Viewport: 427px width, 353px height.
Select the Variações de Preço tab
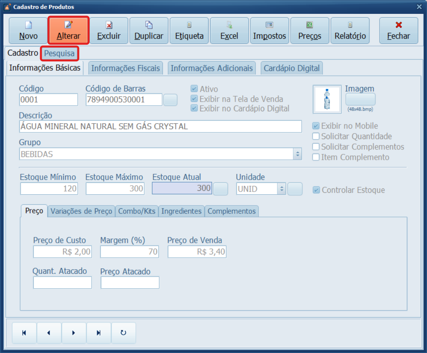(x=81, y=211)
